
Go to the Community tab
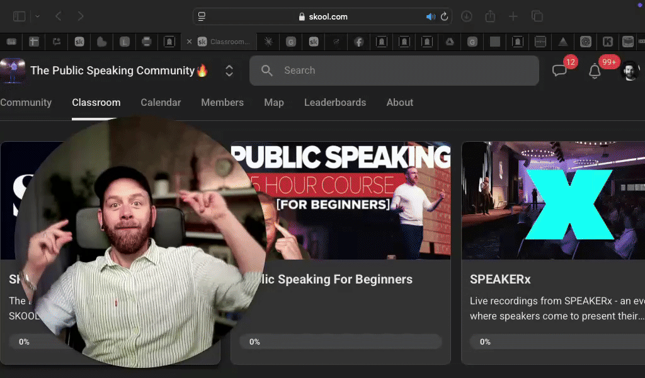point(26,103)
